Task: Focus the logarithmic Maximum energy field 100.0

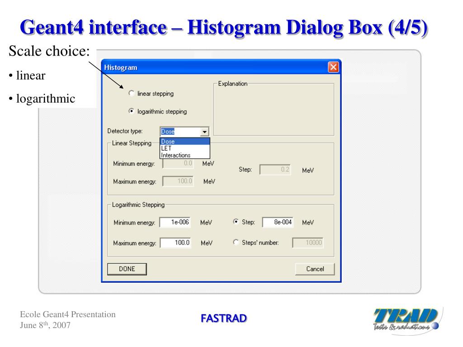Action: 176,243
